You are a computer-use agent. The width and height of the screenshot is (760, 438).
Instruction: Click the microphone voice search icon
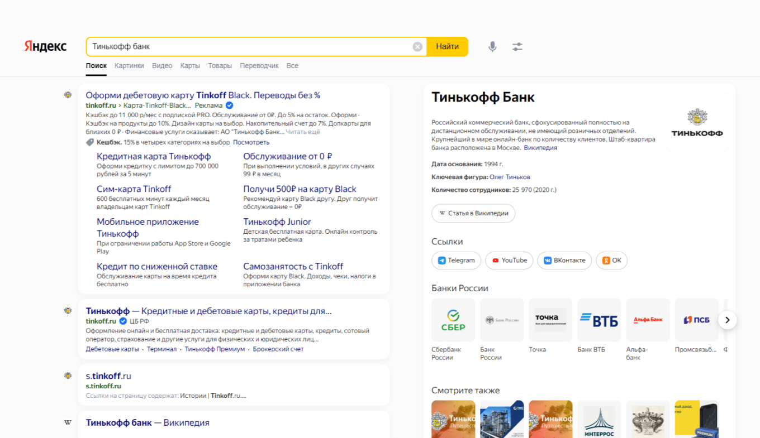click(492, 47)
